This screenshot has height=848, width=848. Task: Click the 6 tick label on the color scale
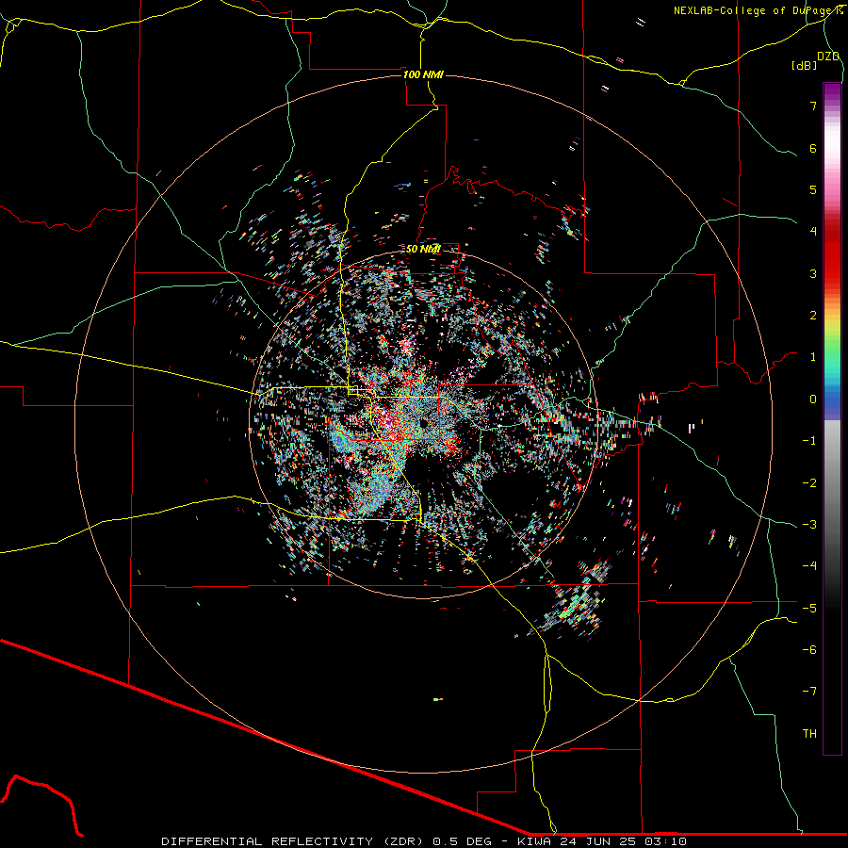(813, 148)
